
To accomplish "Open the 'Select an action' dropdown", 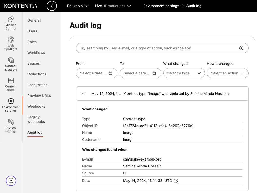I will [228, 73].
